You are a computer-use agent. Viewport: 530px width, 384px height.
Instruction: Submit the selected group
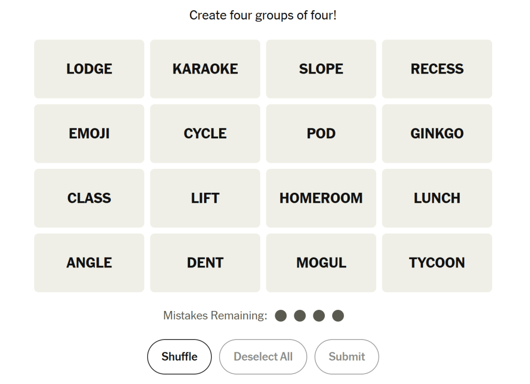(x=347, y=357)
